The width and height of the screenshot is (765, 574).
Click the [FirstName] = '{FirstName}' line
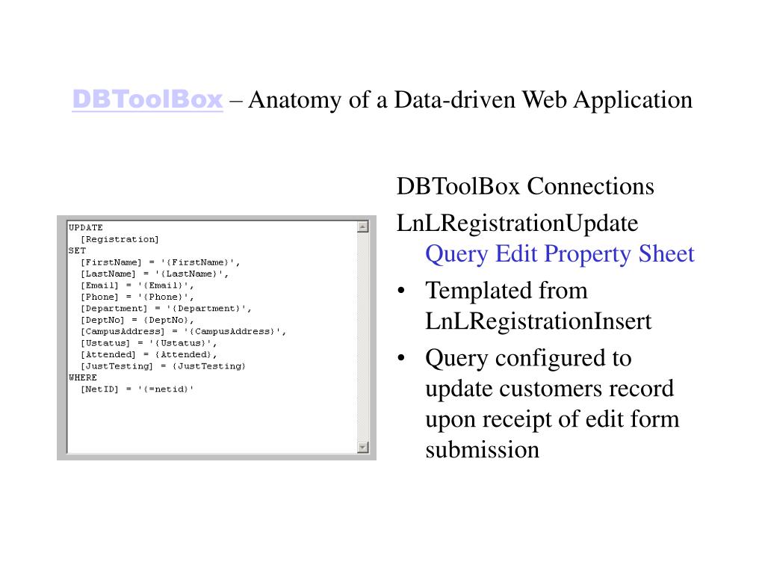coord(160,262)
